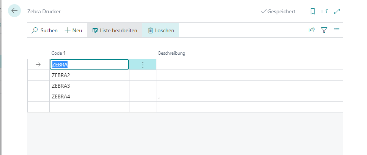Select the ZEBRA2 row code cell
Viewport: 367px width, 155px height.
click(x=90, y=75)
